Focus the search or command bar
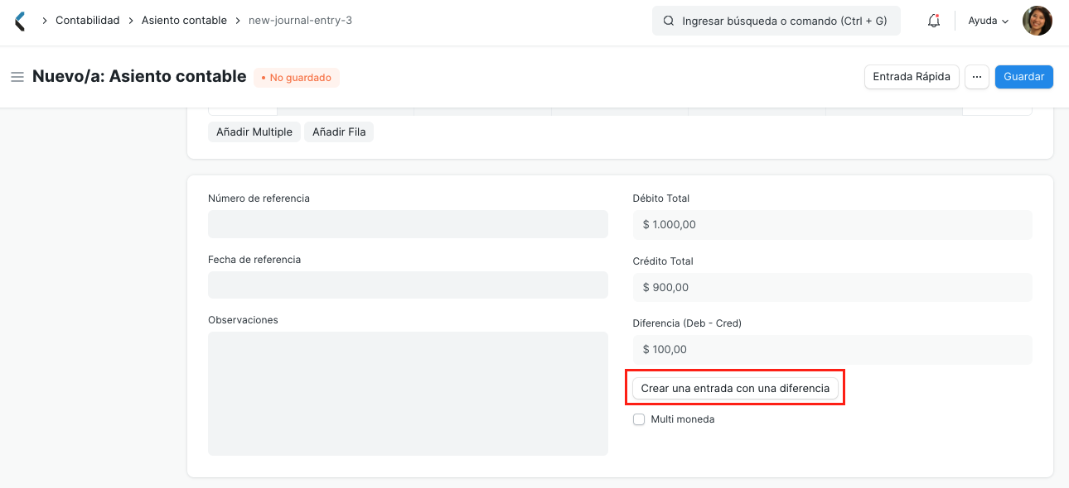1069x488 pixels. [776, 21]
